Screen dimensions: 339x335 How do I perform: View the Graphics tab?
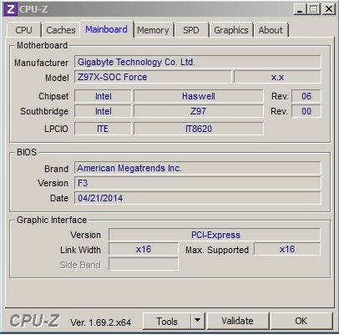click(231, 30)
